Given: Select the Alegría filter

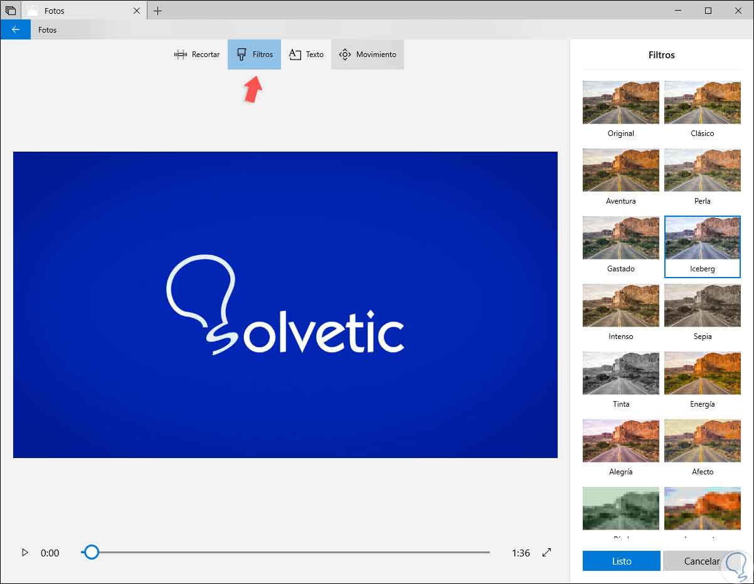Looking at the screenshot, I should (x=620, y=441).
